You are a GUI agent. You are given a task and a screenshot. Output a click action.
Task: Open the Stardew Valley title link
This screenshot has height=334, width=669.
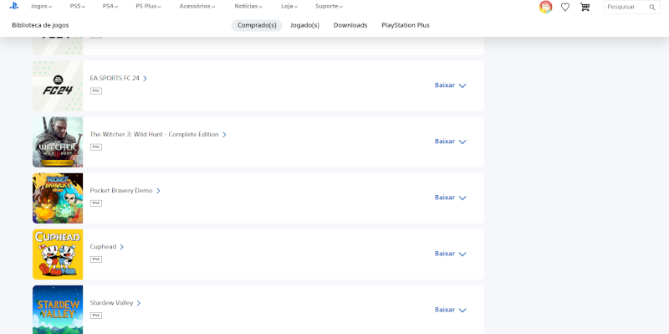click(x=111, y=303)
